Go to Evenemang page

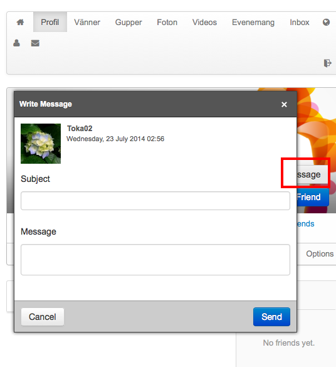(253, 23)
